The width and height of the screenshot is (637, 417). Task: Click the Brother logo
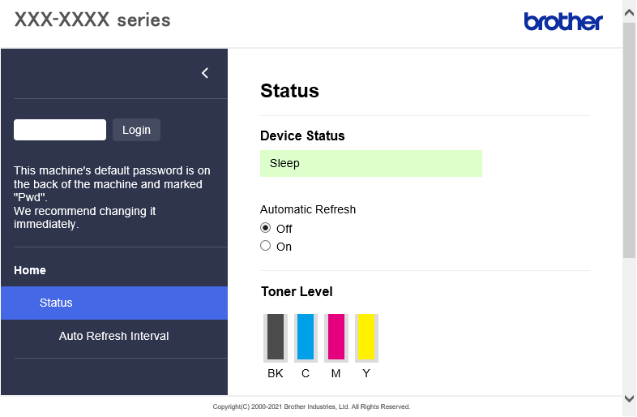[563, 21]
